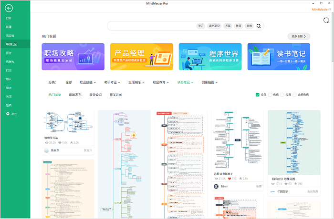Click the magnifier search icon
Screen dimensions: 334x219
point(259,26)
